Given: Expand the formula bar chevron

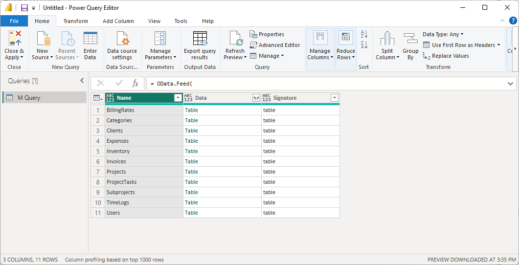Looking at the screenshot, I should (x=510, y=84).
